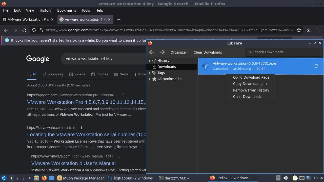Viewport: 324px width, 182px height.
Task: Switch to the dartz@VM3 terminal window
Action: (174, 178)
